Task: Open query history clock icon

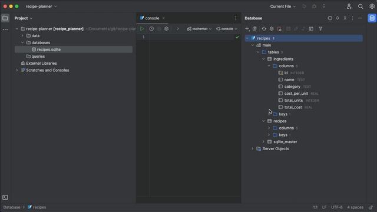Action: point(151,29)
